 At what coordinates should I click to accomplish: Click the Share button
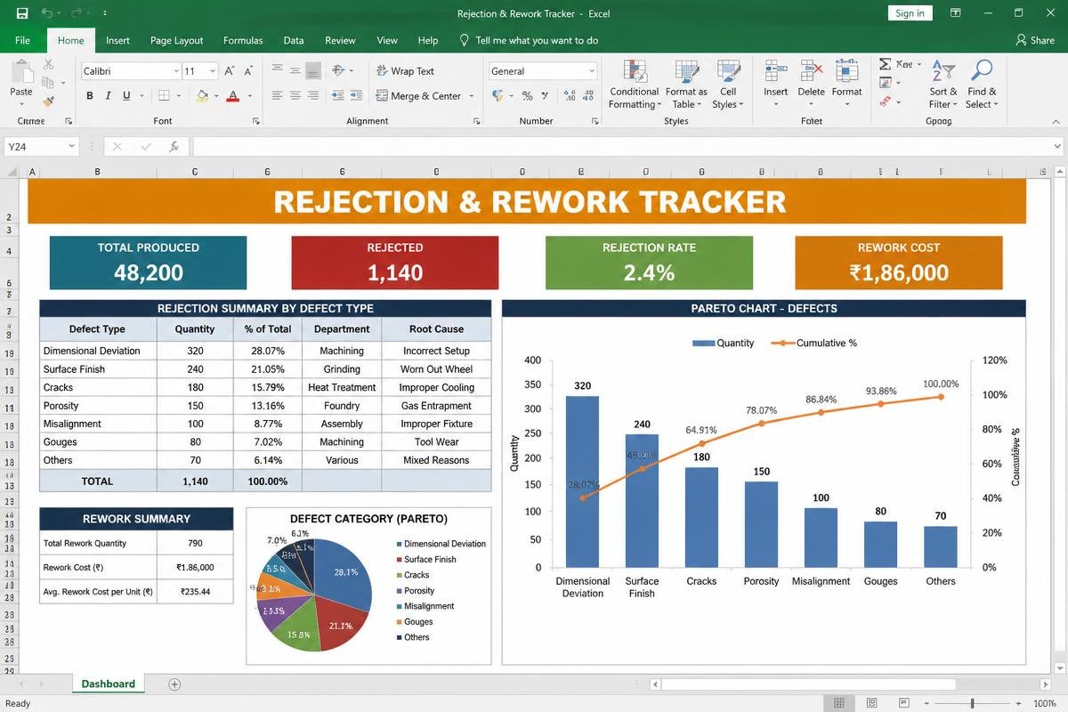point(1035,40)
